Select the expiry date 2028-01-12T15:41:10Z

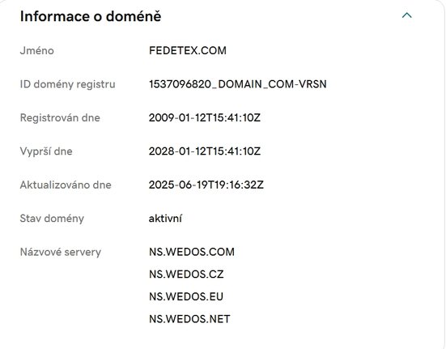205,151
